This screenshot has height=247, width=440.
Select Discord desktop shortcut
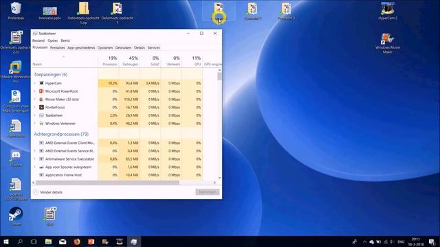(16, 158)
